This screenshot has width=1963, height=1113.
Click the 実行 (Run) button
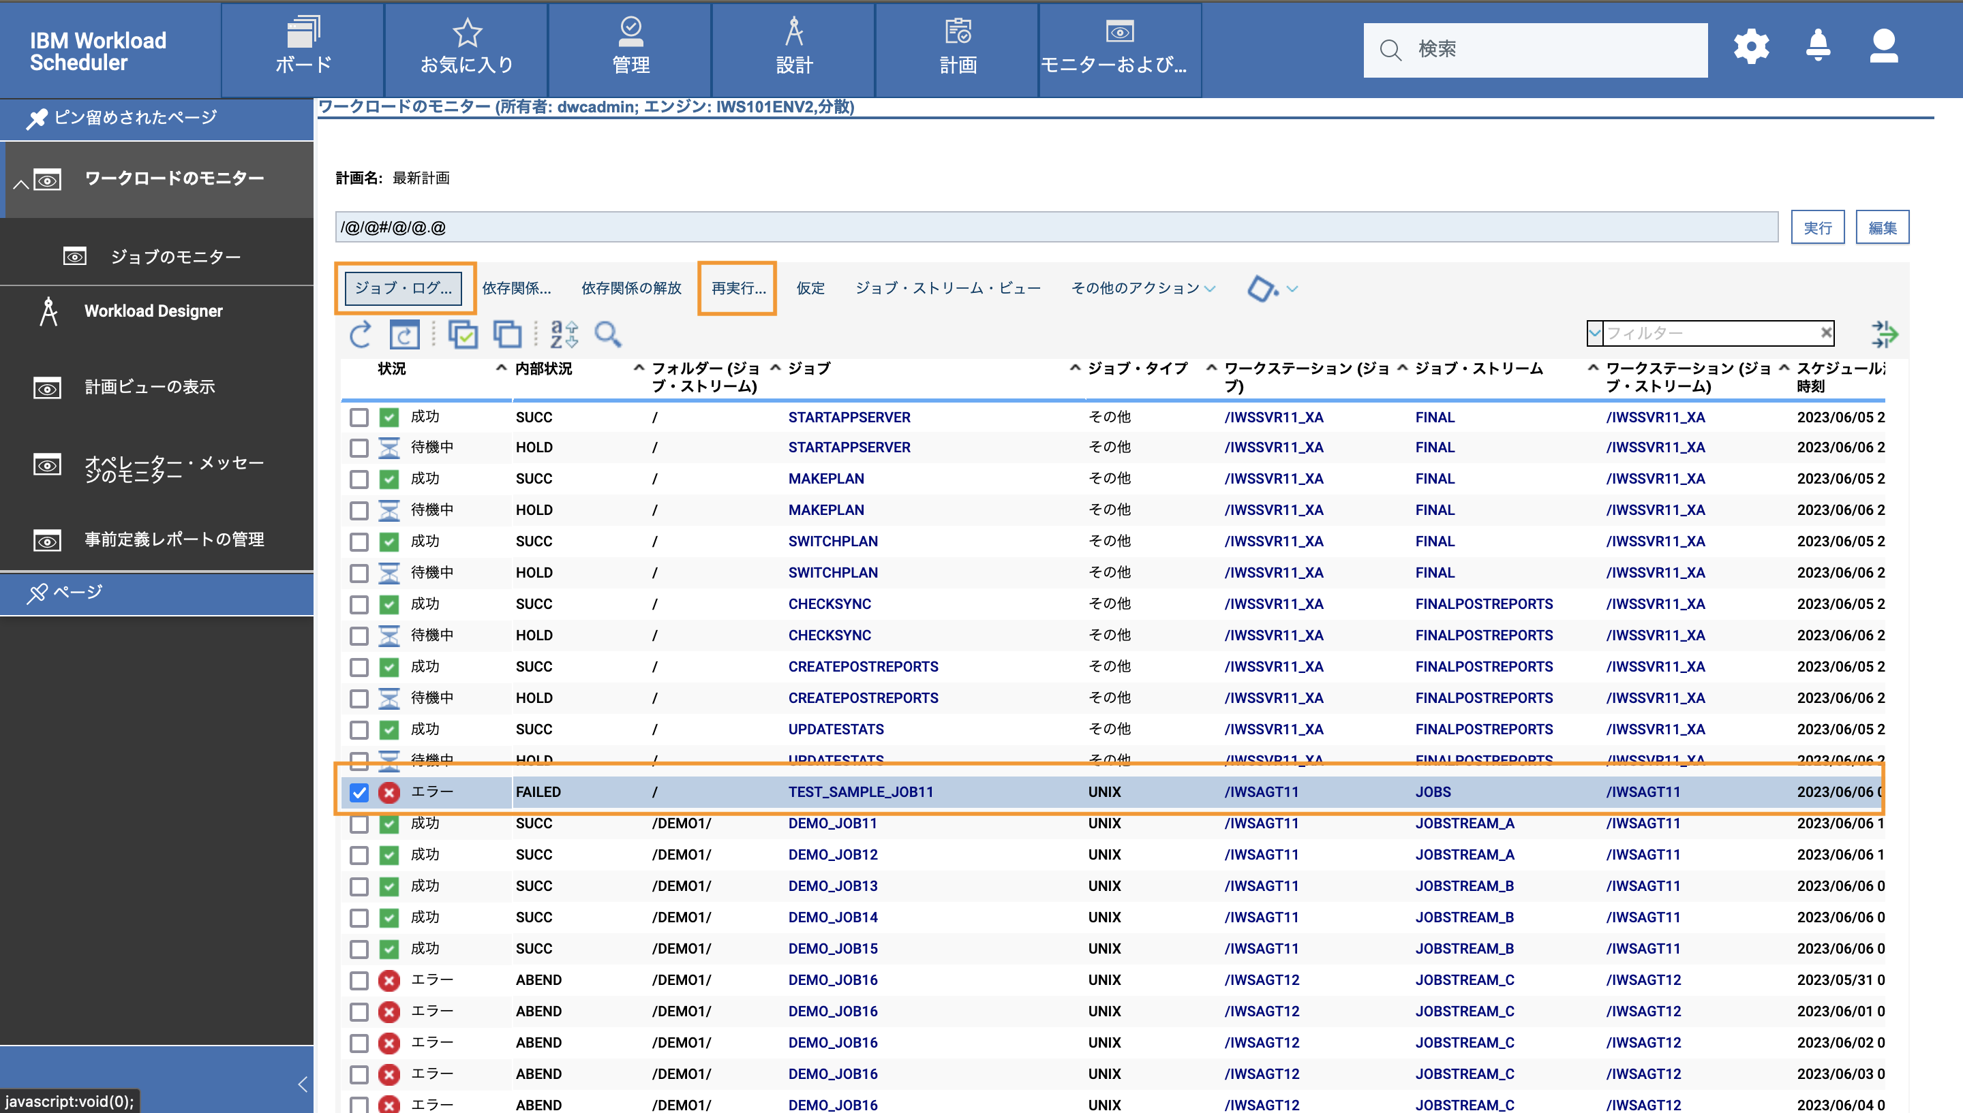(1818, 226)
